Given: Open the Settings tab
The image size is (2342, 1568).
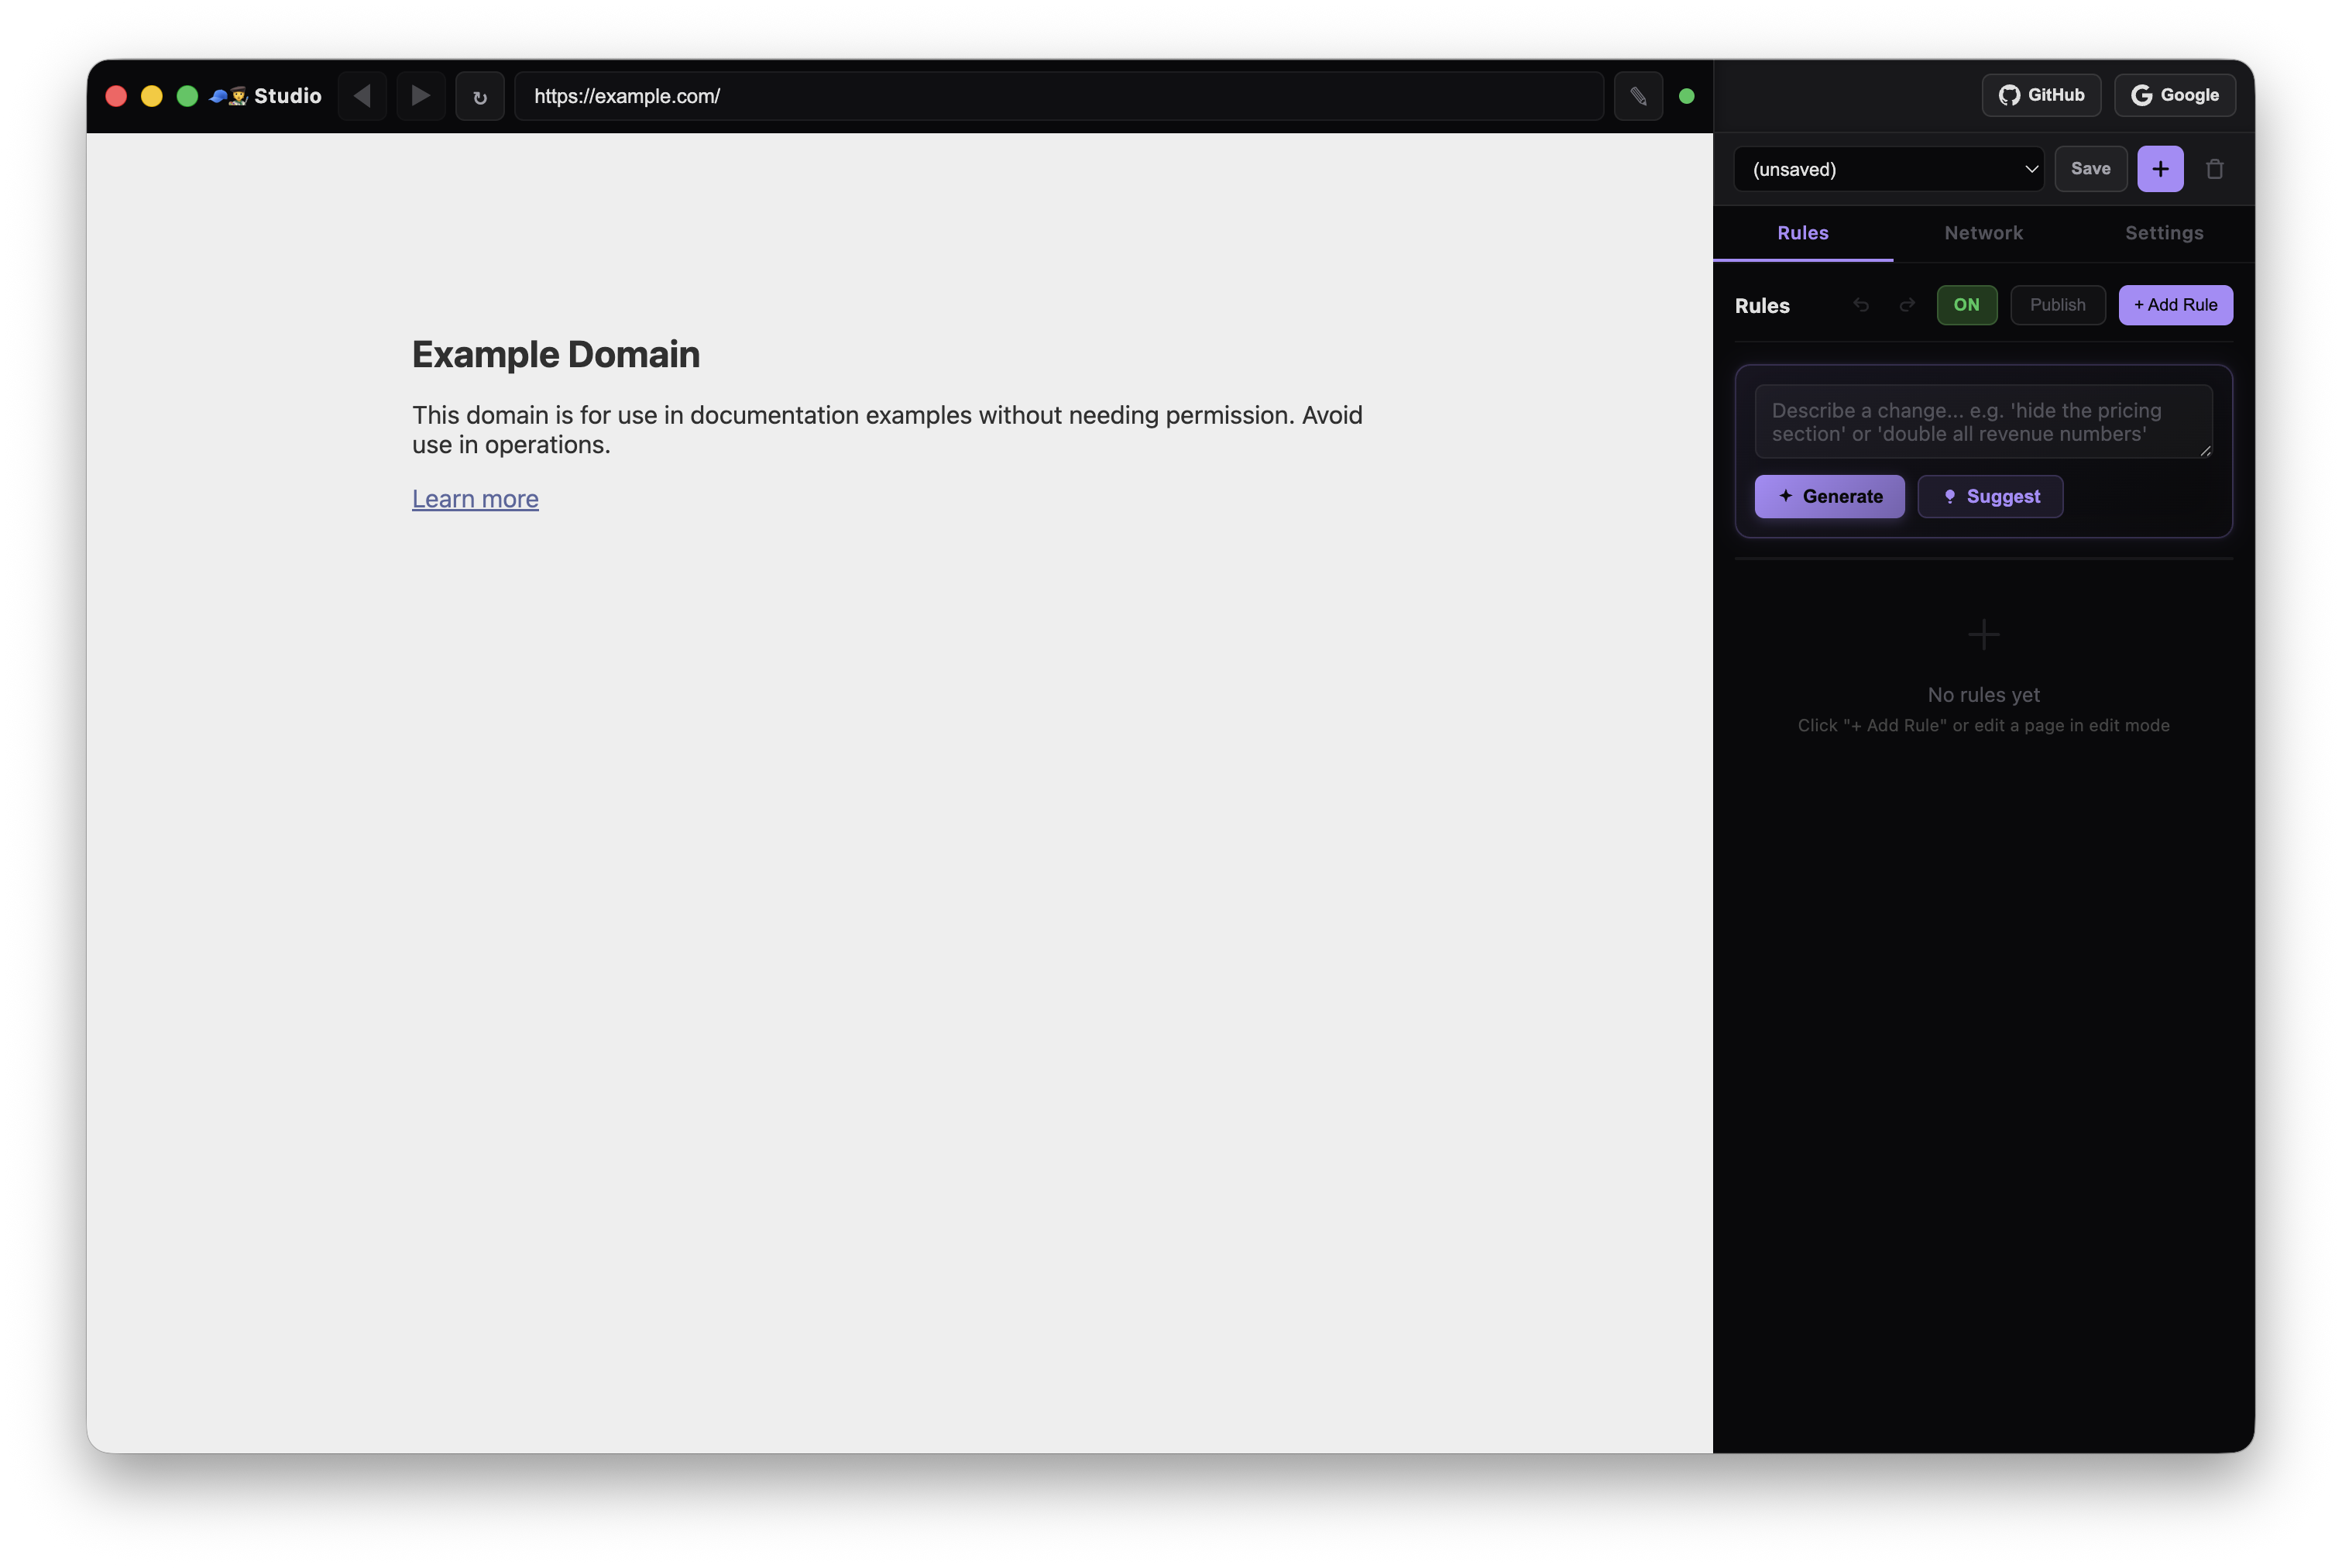Looking at the screenshot, I should pyautogui.click(x=2164, y=233).
